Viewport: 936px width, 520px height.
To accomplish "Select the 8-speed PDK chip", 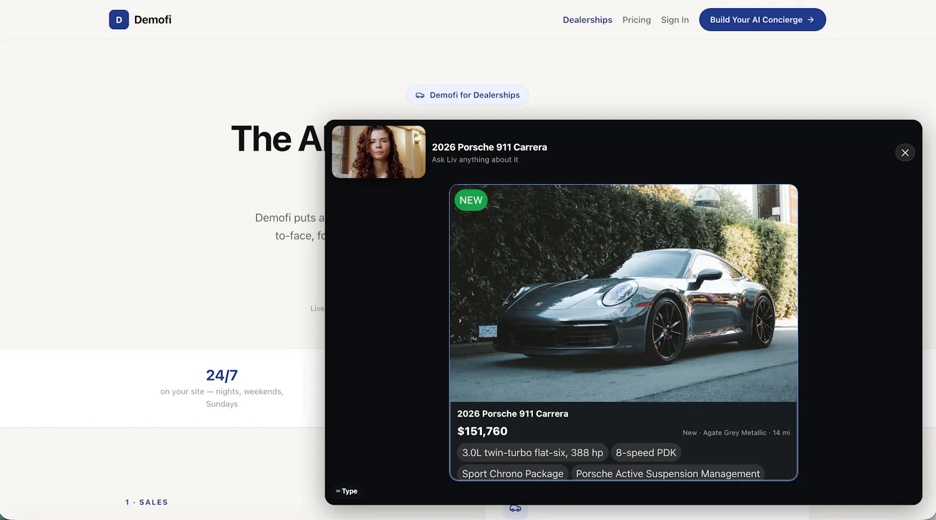I will 646,453.
